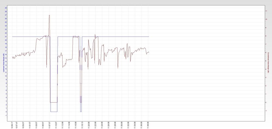Click the 11:18:13 time axis label

[x=82, y=125]
